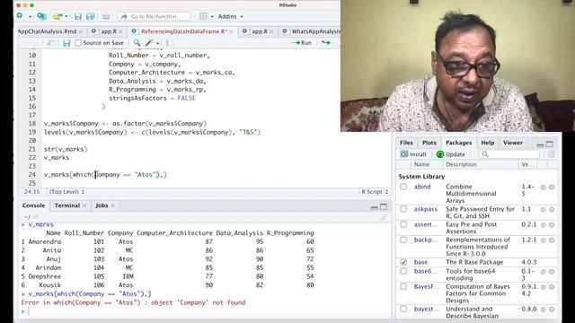Viewport: 575px width, 323px height.
Task: Load the backports package checkbox
Action: (403, 240)
